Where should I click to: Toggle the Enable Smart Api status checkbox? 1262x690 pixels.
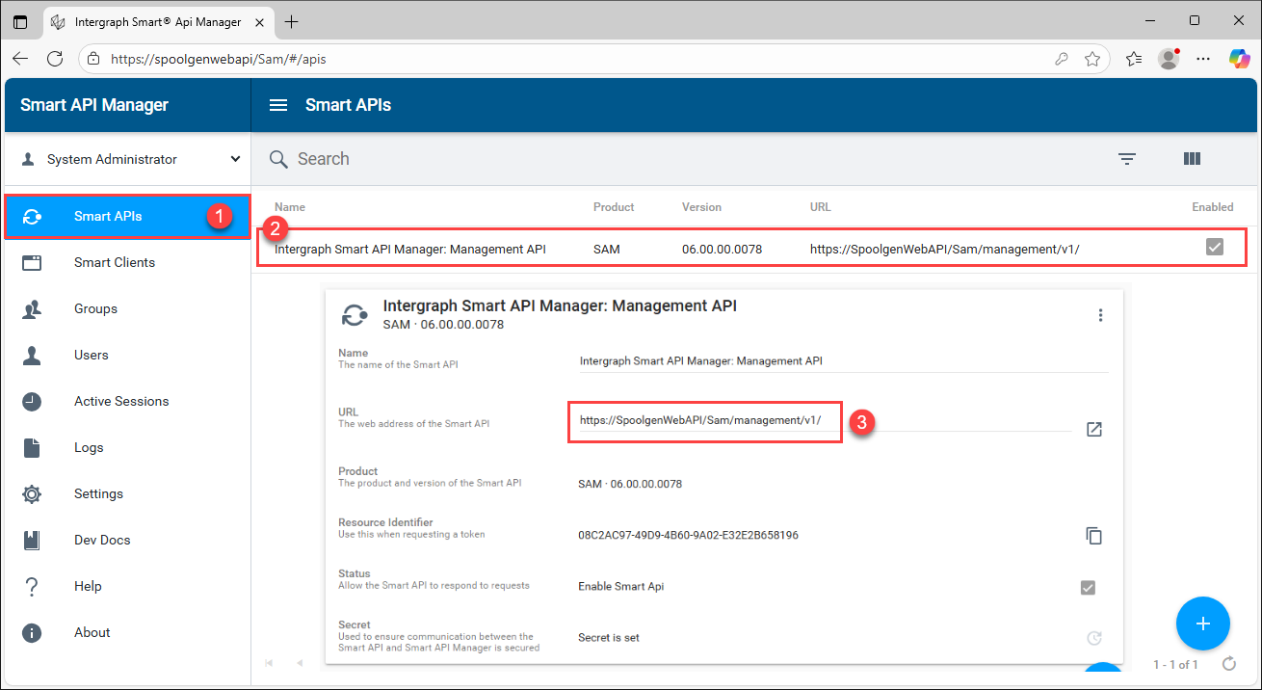[x=1088, y=587]
